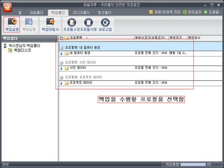224x168 pixels.
Task: Open 용량/트래픽 관리
Action: click(165, 12)
